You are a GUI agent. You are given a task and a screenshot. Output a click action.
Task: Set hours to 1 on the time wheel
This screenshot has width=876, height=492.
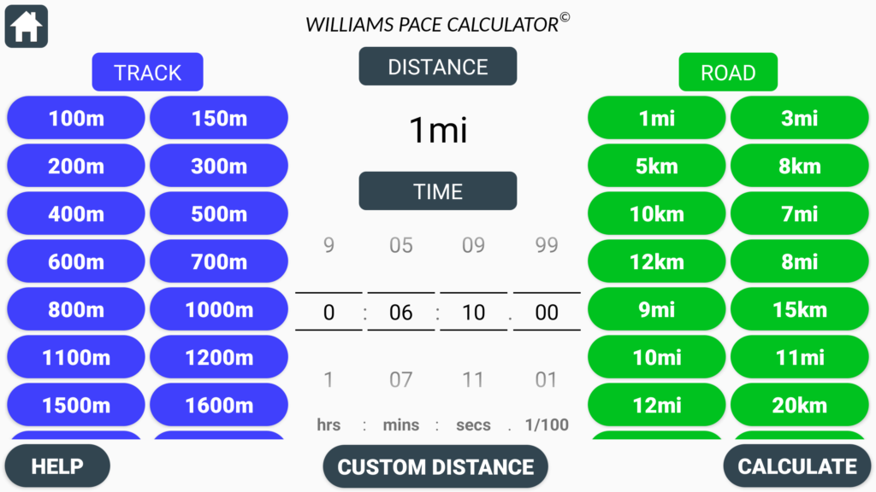(x=328, y=379)
